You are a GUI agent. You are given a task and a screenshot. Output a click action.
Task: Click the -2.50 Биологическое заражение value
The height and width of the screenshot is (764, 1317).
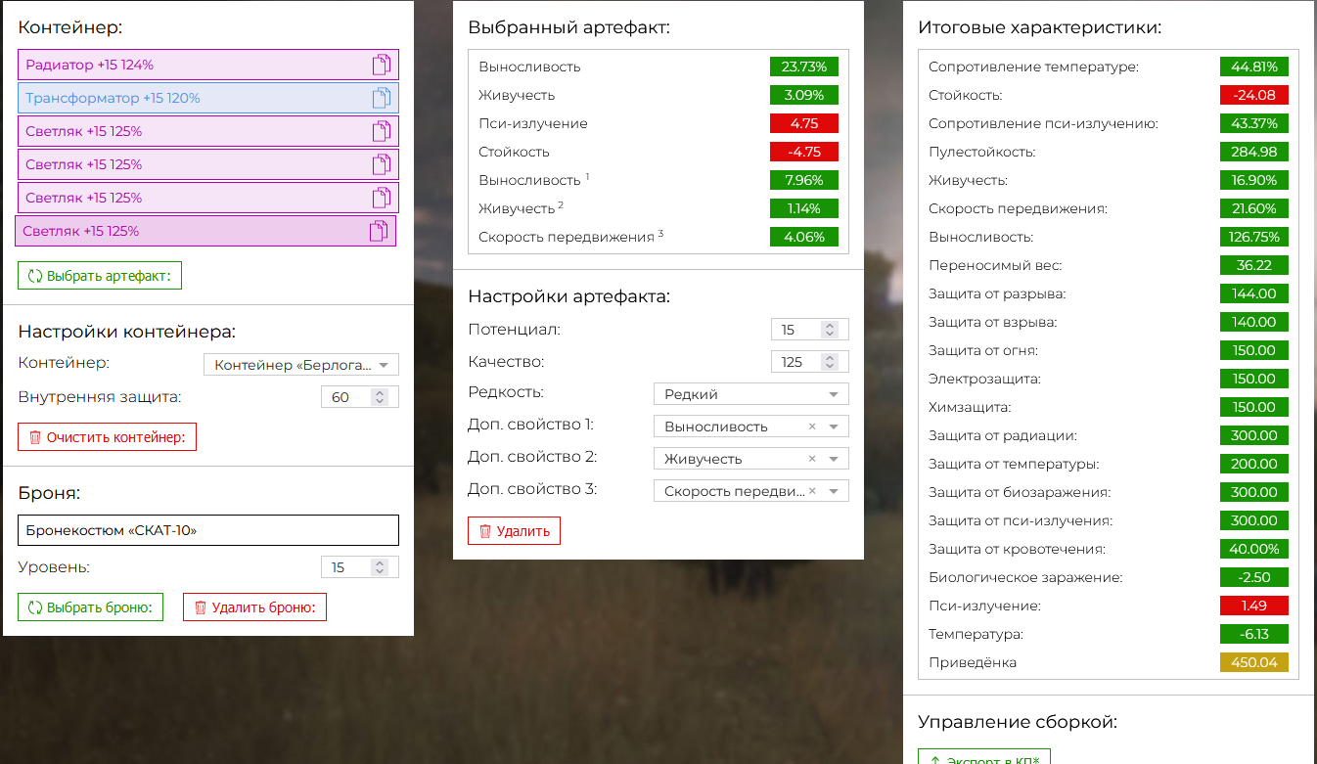pyautogui.click(x=1254, y=577)
